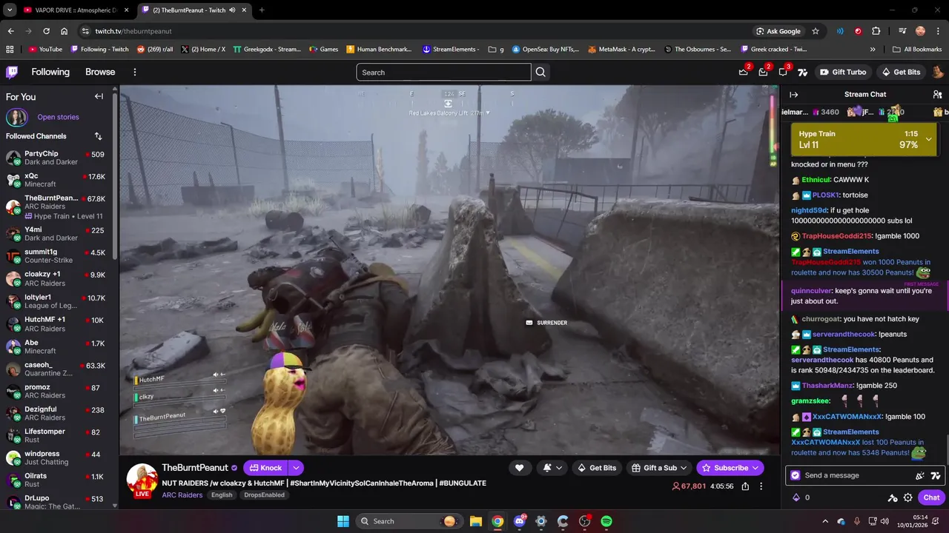The width and height of the screenshot is (949, 533).
Task: Open chat settings gear icon
Action: point(907,497)
